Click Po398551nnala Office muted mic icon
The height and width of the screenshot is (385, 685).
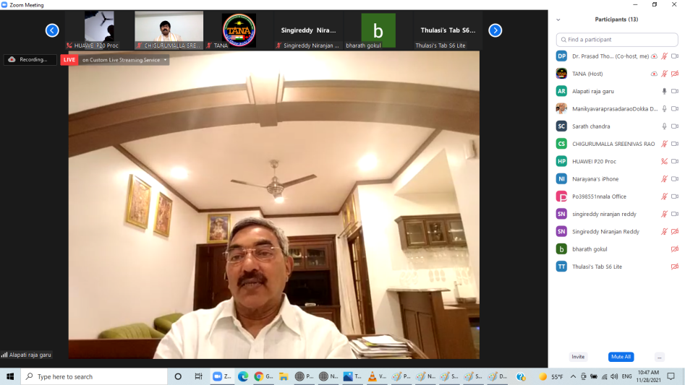[665, 196]
